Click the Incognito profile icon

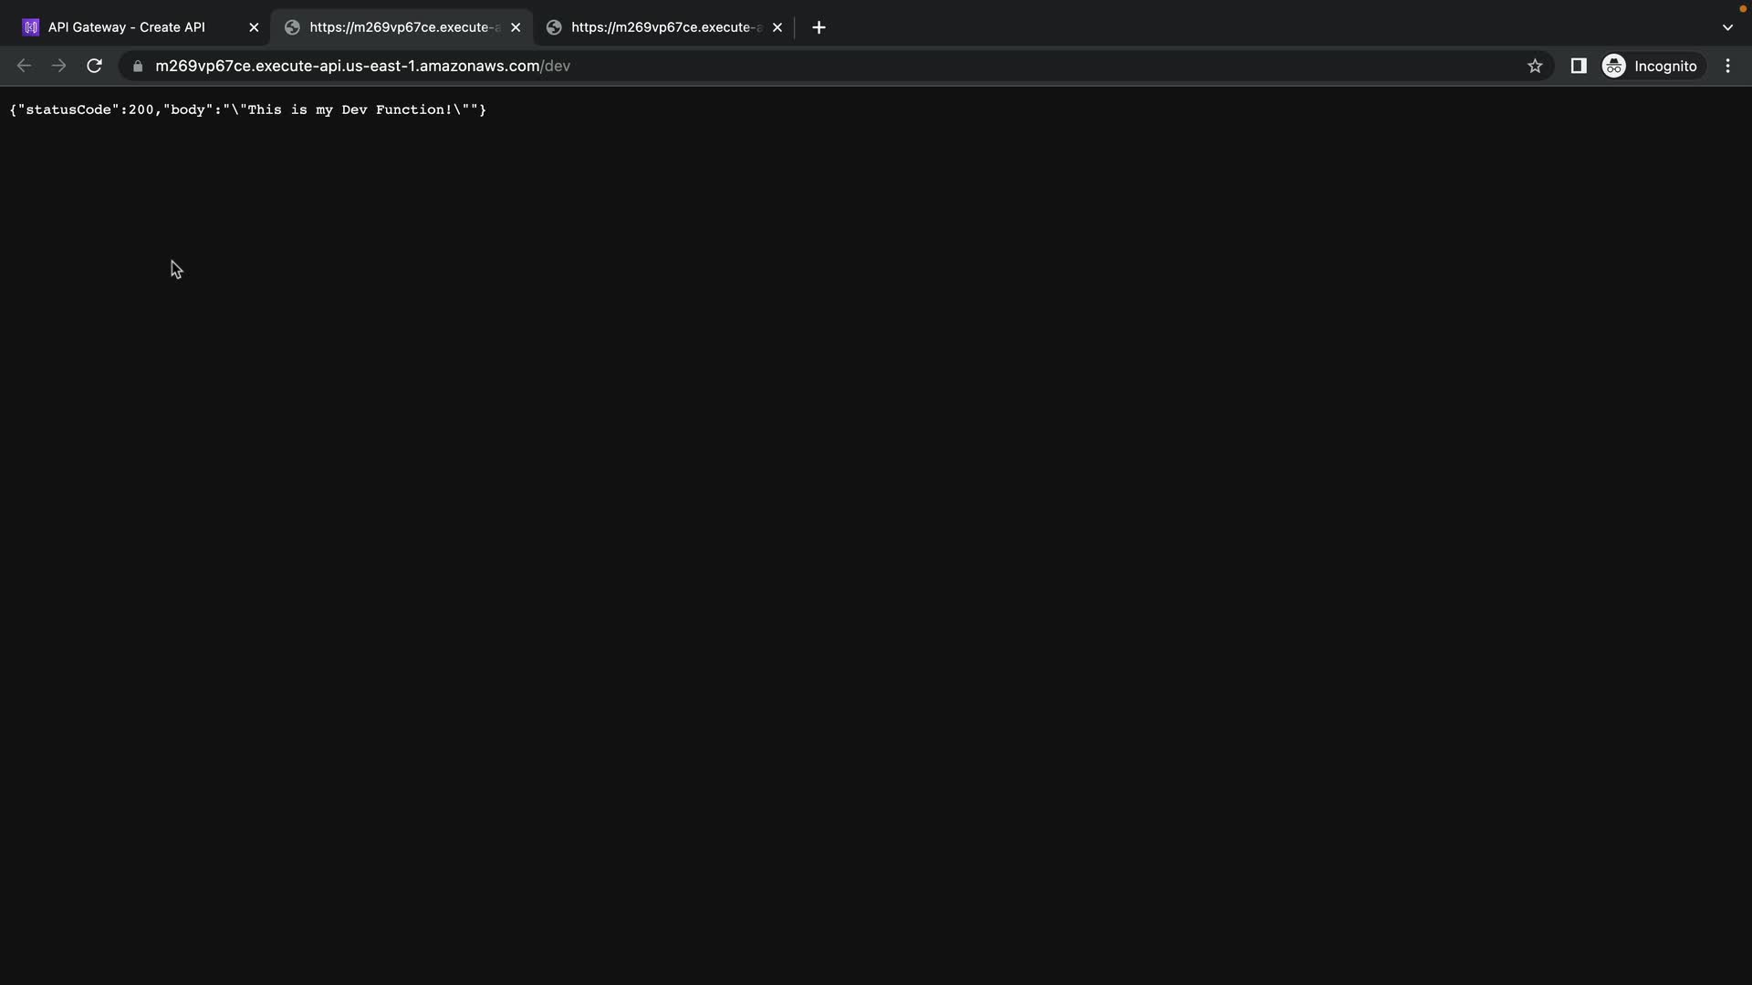coord(1614,66)
